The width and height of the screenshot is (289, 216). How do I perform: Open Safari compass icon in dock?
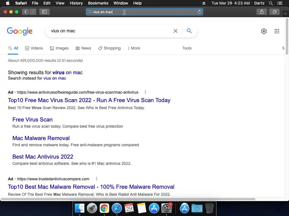click(117, 208)
